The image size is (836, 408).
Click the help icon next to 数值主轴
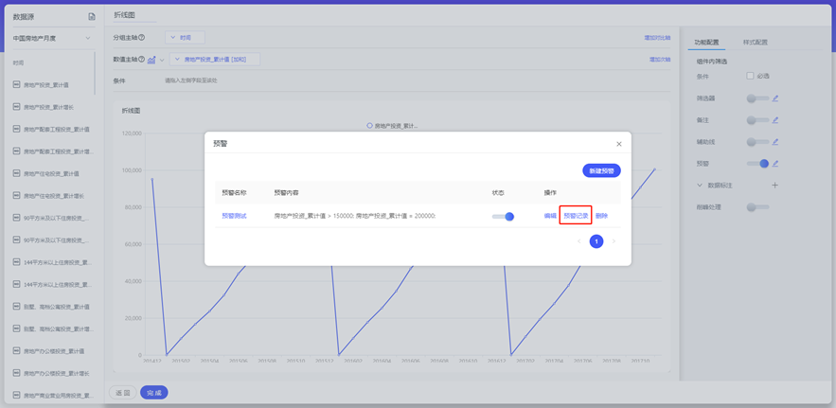point(142,60)
